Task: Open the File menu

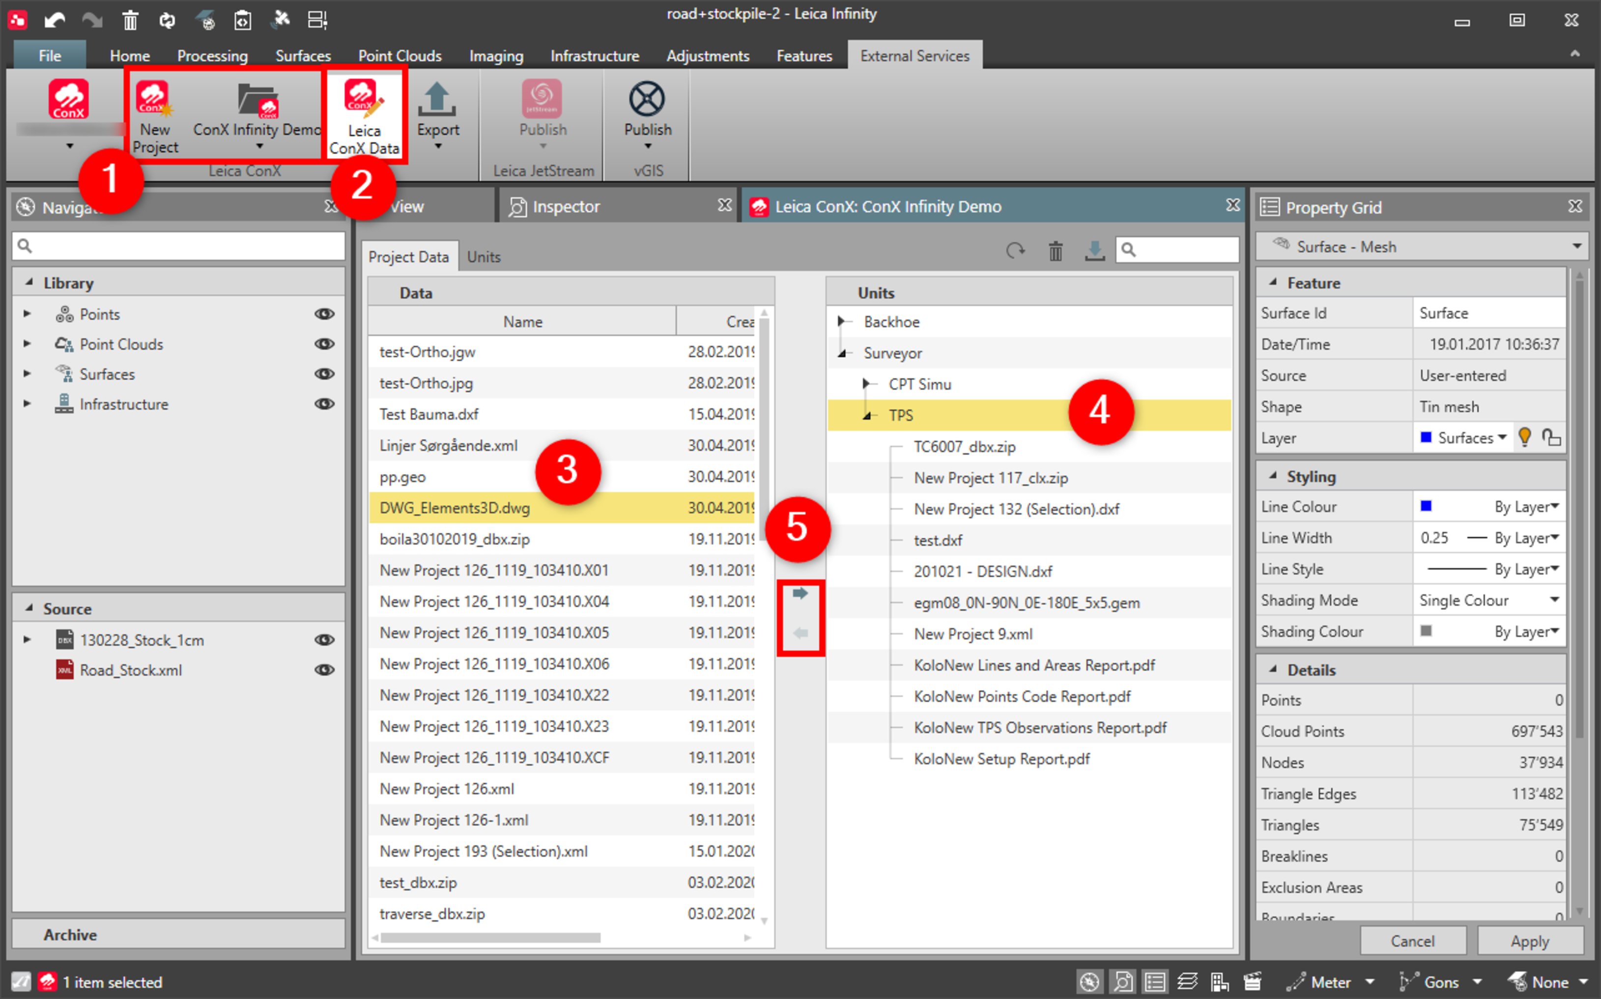Action: (50, 56)
